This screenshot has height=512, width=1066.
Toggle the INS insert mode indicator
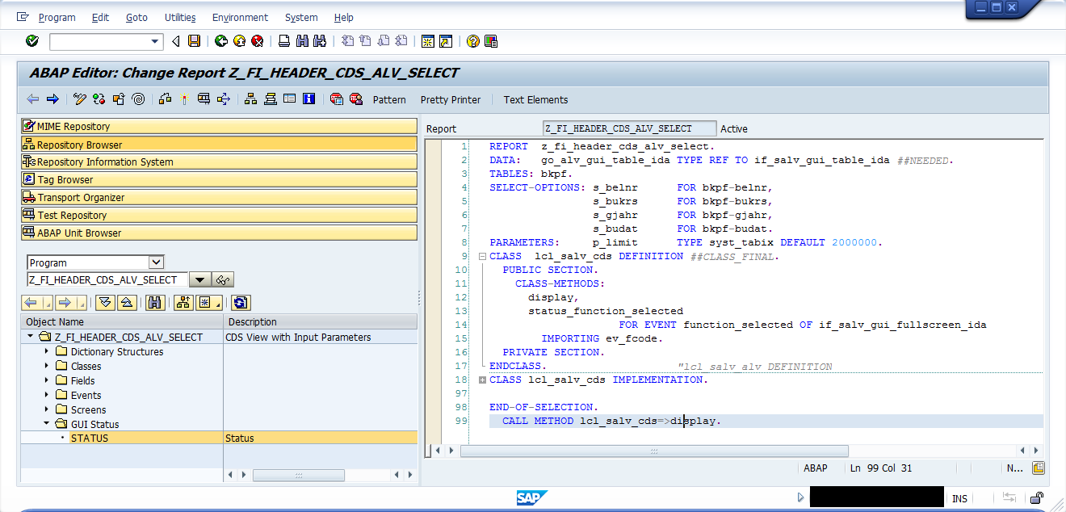959,497
